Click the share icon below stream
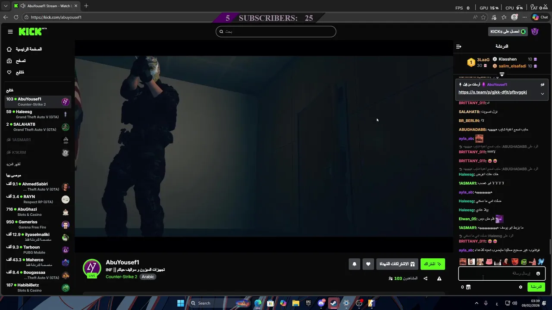This screenshot has width=552, height=310. tap(425, 279)
